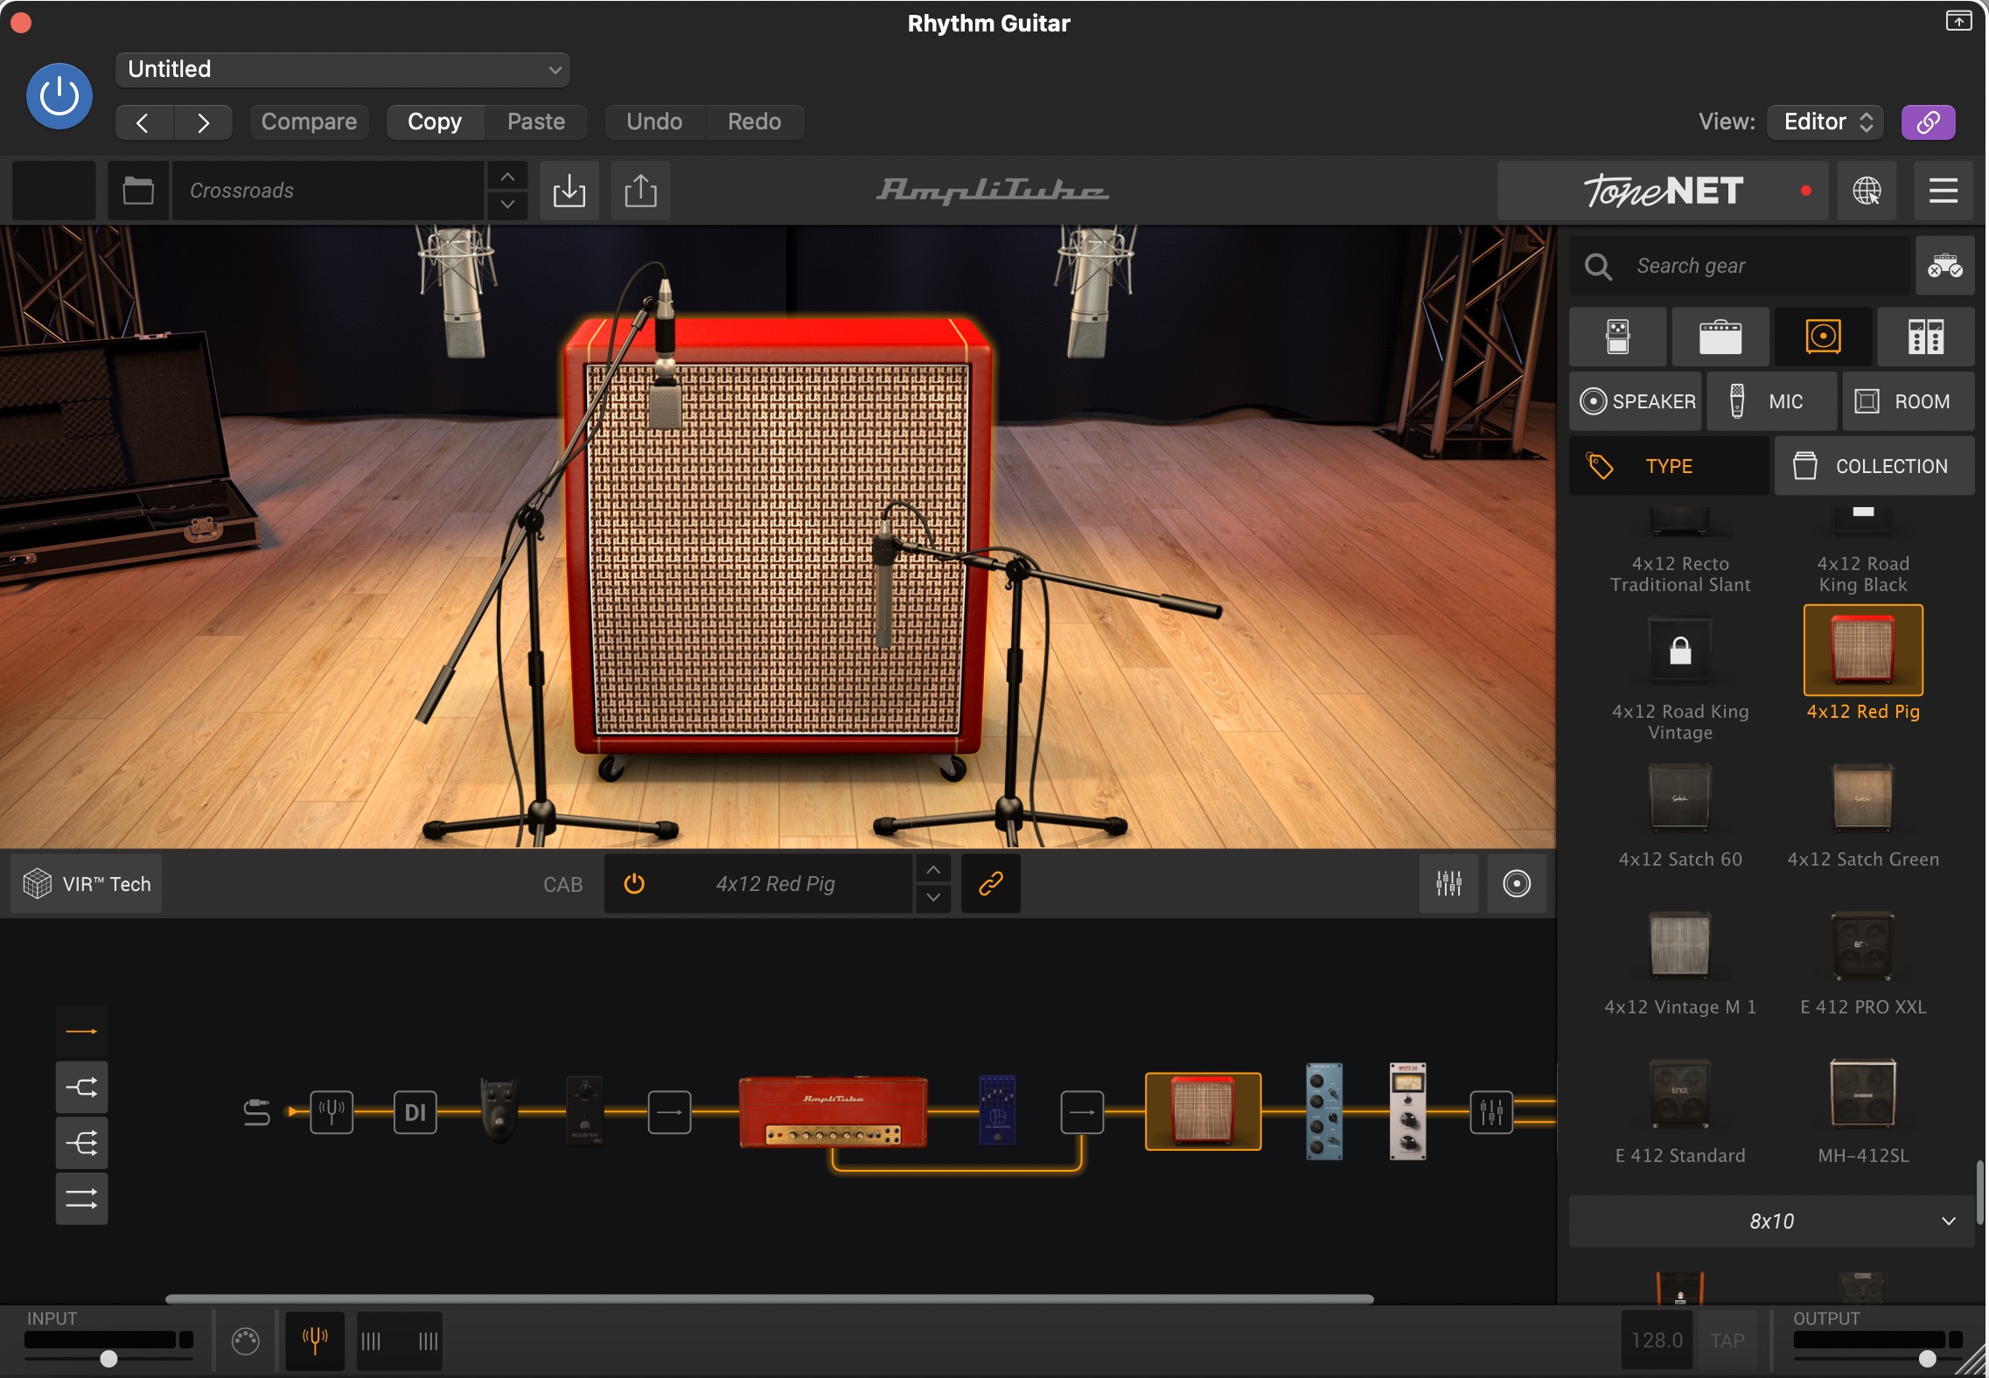This screenshot has height=1378, width=1989.
Task: Open the View Editor dropdown
Action: tap(1826, 122)
